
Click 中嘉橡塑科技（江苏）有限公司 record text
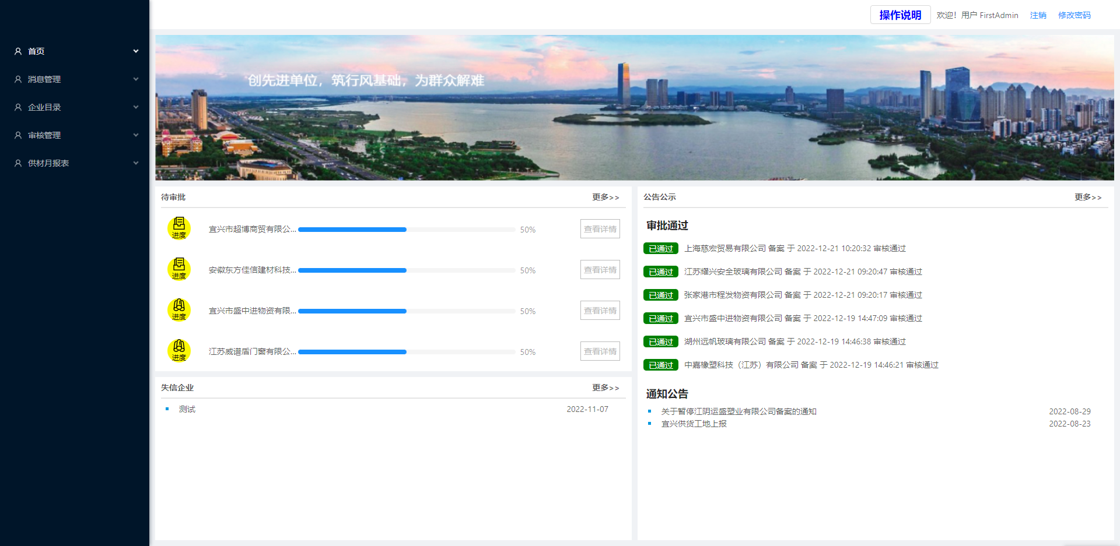(x=811, y=365)
